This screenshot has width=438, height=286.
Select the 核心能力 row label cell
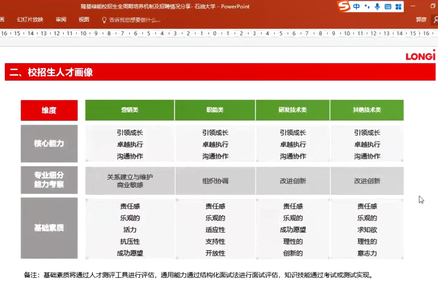pos(49,144)
